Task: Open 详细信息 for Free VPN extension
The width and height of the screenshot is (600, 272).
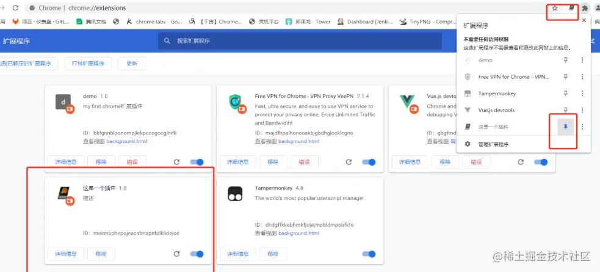Action: pos(238,162)
